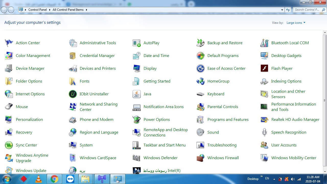Screen dimensions: 327x184
Task: Open Taskbar and Start Menu link
Action: tap(165, 145)
